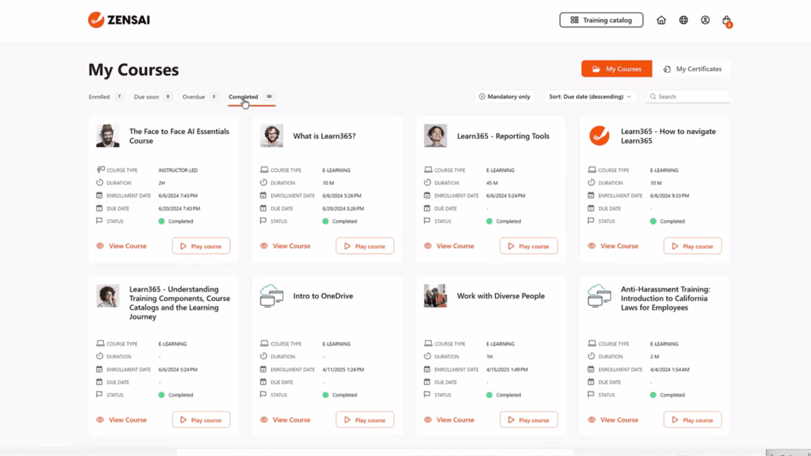Viewport: 811px width, 456px height.
Task: Open the shopping bag cart icon
Action: 727,21
